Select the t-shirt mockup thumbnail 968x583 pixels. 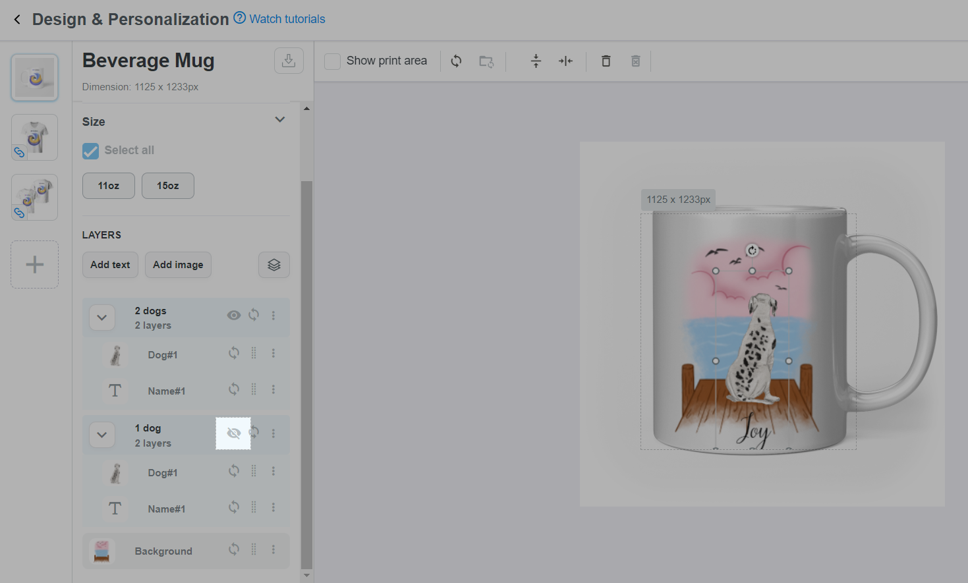point(35,137)
